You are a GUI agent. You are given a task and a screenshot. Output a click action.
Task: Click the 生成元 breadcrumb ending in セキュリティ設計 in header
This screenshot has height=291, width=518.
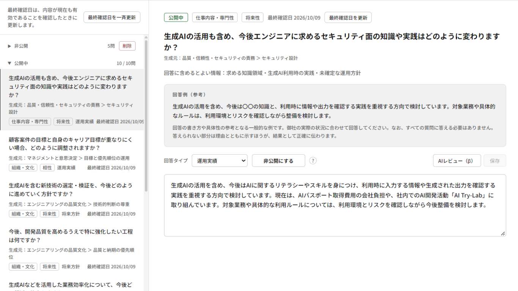(231, 58)
